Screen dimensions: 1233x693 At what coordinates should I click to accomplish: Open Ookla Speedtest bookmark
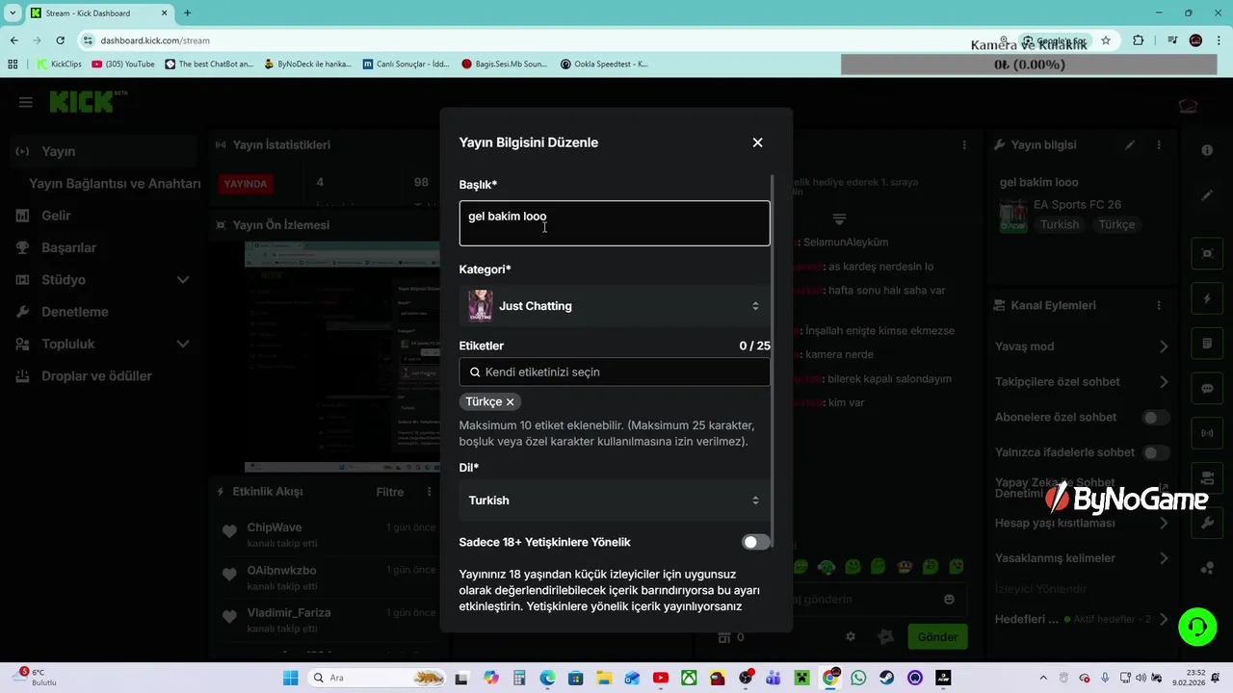coord(603,64)
